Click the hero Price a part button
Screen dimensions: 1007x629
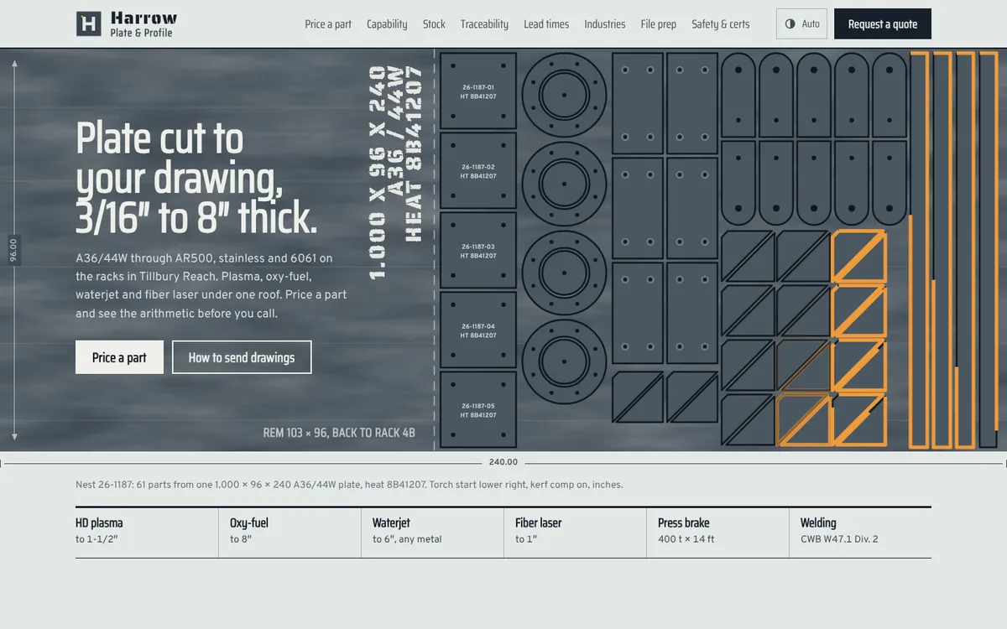coord(119,357)
